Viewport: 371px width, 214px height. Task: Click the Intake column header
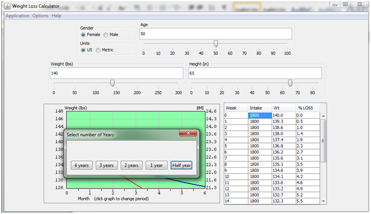click(x=260, y=108)
